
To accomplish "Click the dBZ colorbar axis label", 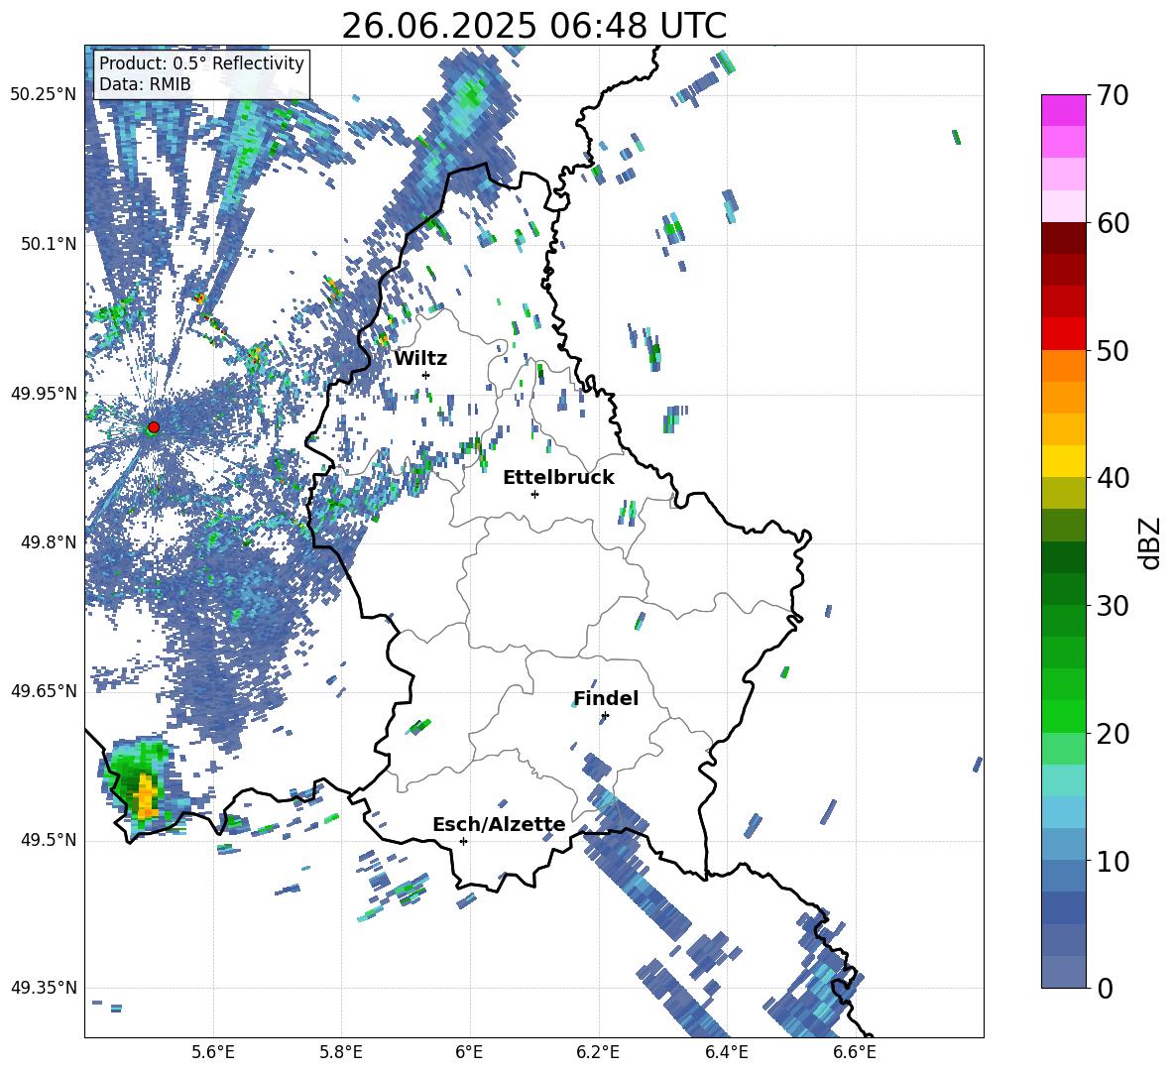I will (x=1151, y=541).
